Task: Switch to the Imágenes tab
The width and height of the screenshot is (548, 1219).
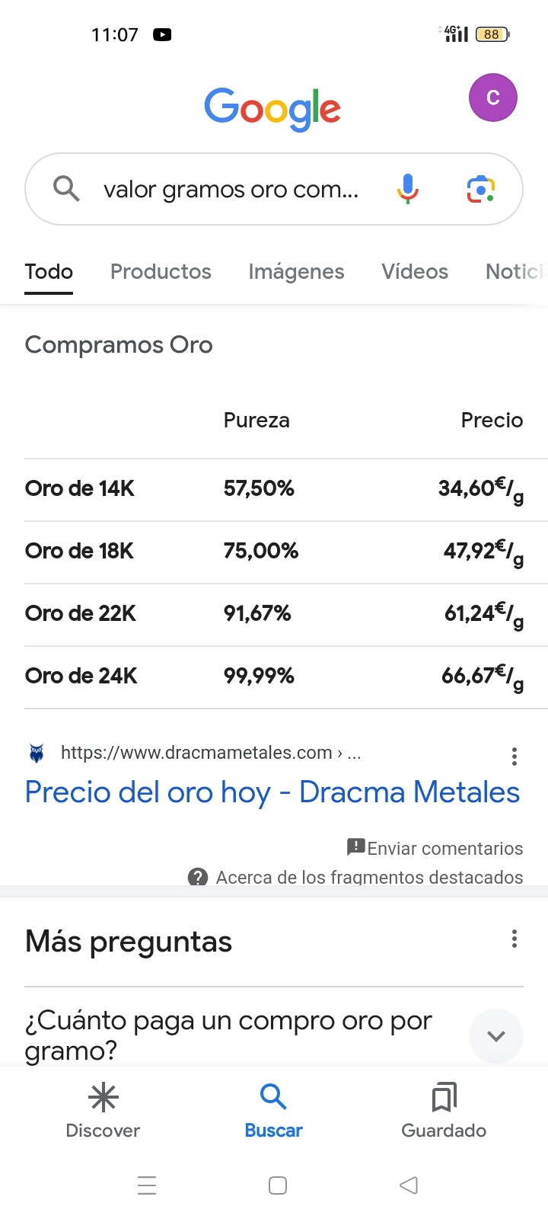Action: pyautogui.click(x=296, y=272)
